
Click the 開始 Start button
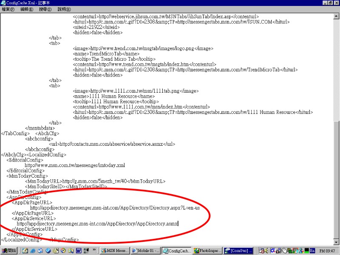[x=9, y=251]
